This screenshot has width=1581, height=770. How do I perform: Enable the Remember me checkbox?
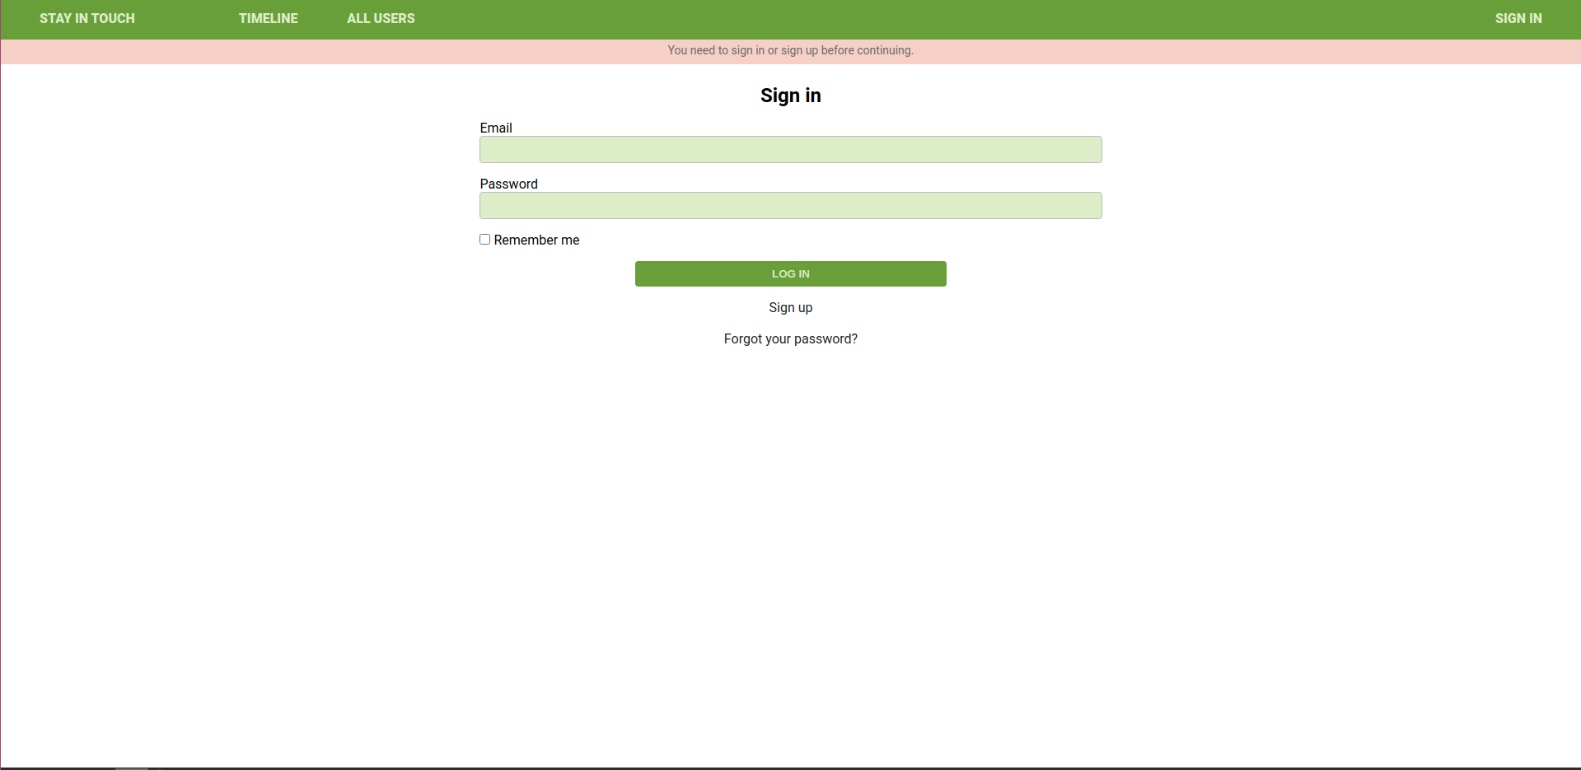[485, 240]
